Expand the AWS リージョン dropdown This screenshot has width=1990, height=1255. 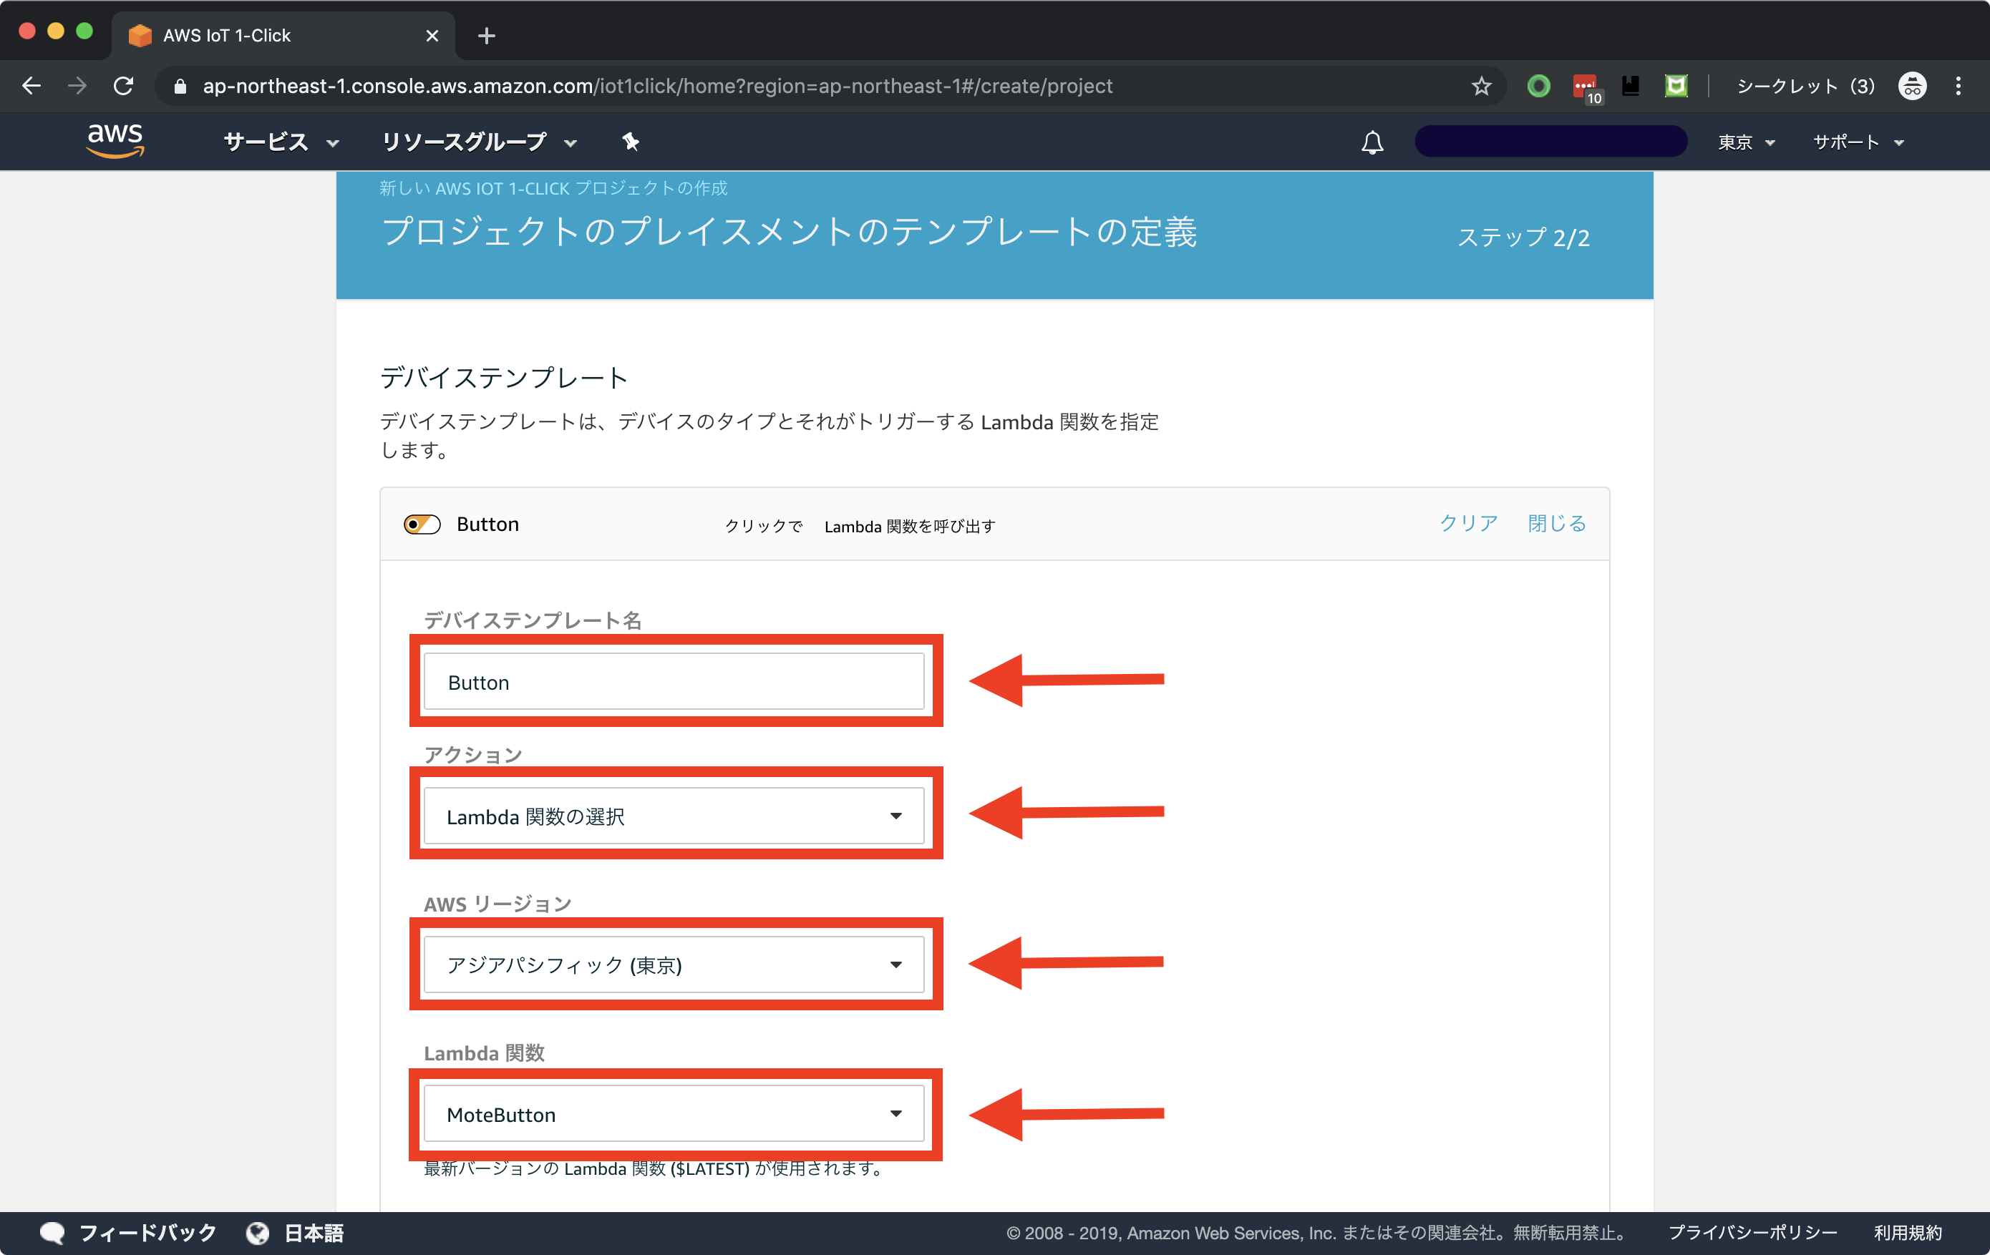[674, 965]
